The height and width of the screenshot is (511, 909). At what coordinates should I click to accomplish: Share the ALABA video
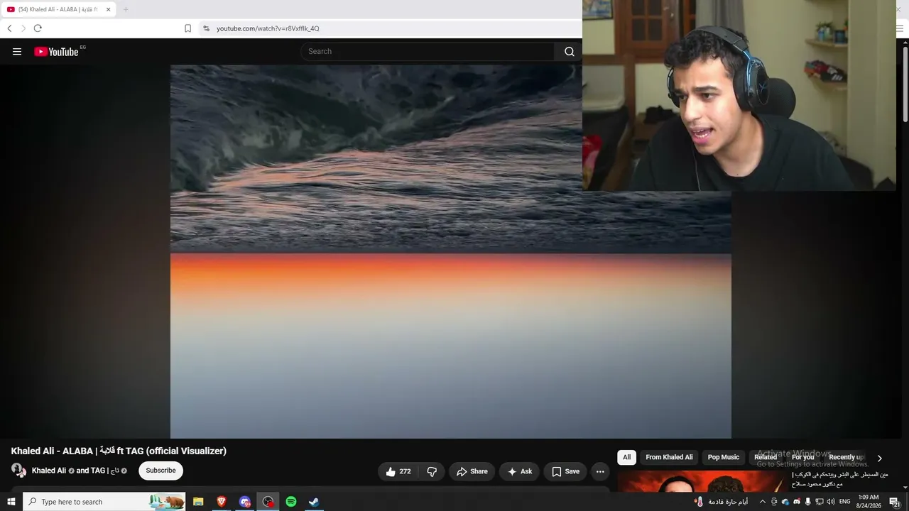coord(472,471)
